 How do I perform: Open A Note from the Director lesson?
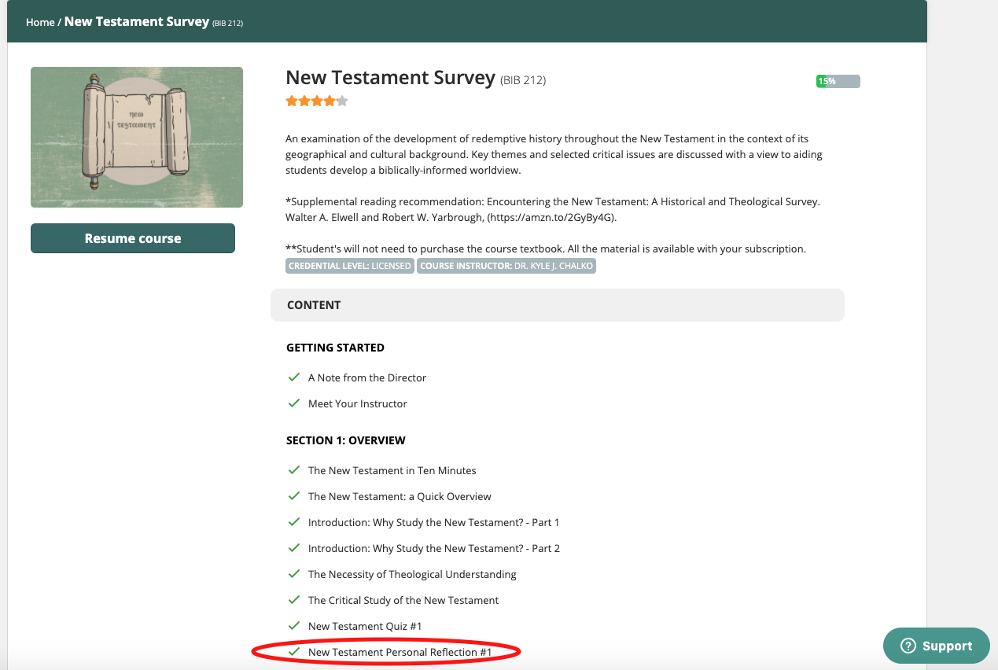pos(366,377)
